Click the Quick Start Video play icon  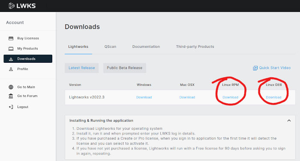click(x=255, y=68)
